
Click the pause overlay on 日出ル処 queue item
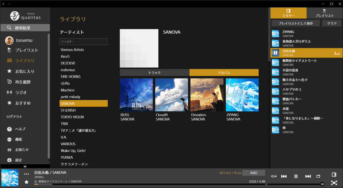point(275,53)
